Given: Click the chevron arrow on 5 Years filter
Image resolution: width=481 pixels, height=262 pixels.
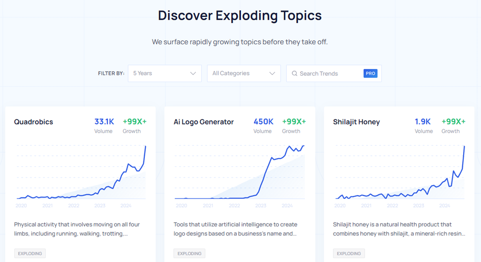Looking at the screenshot, I should [193, 74].
